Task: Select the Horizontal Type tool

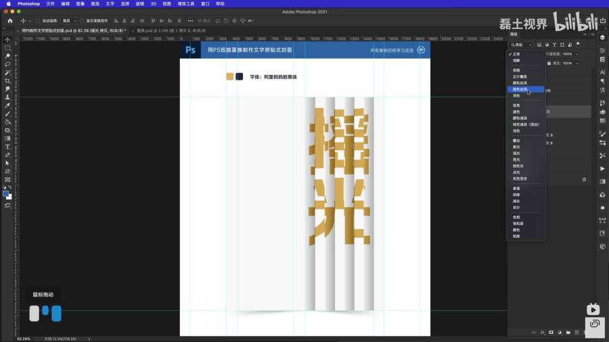Action: pyautogui.click(x=7, y=147)
